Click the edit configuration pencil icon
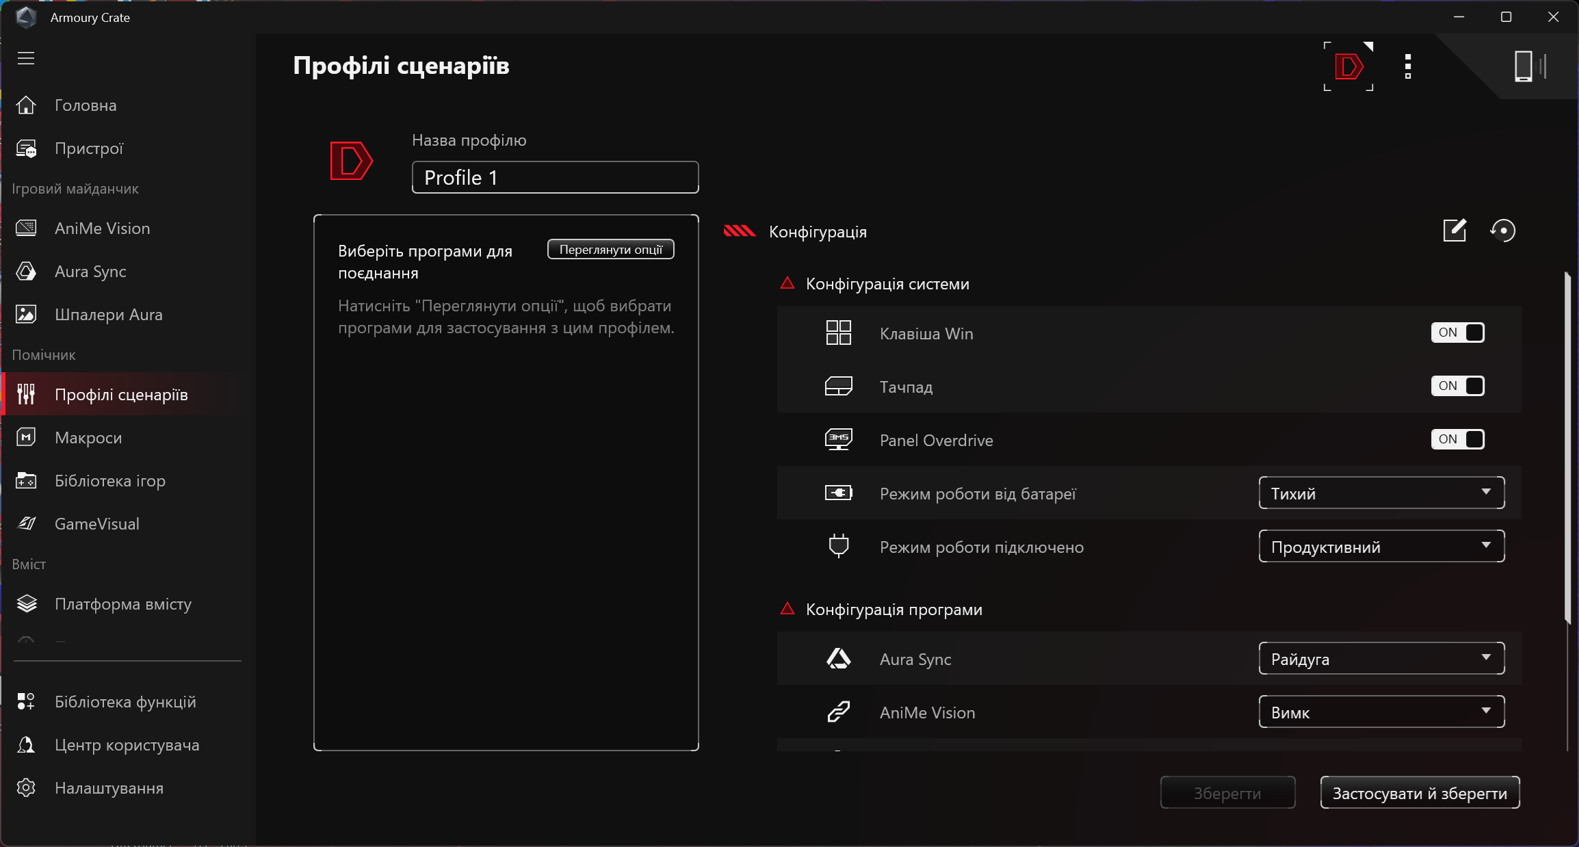The image size is (1579, 847). coord(1454,231)
